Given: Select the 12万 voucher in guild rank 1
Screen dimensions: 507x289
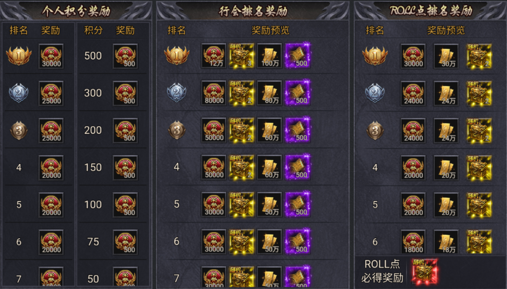Looking at the screenshot, I should 214,56.
